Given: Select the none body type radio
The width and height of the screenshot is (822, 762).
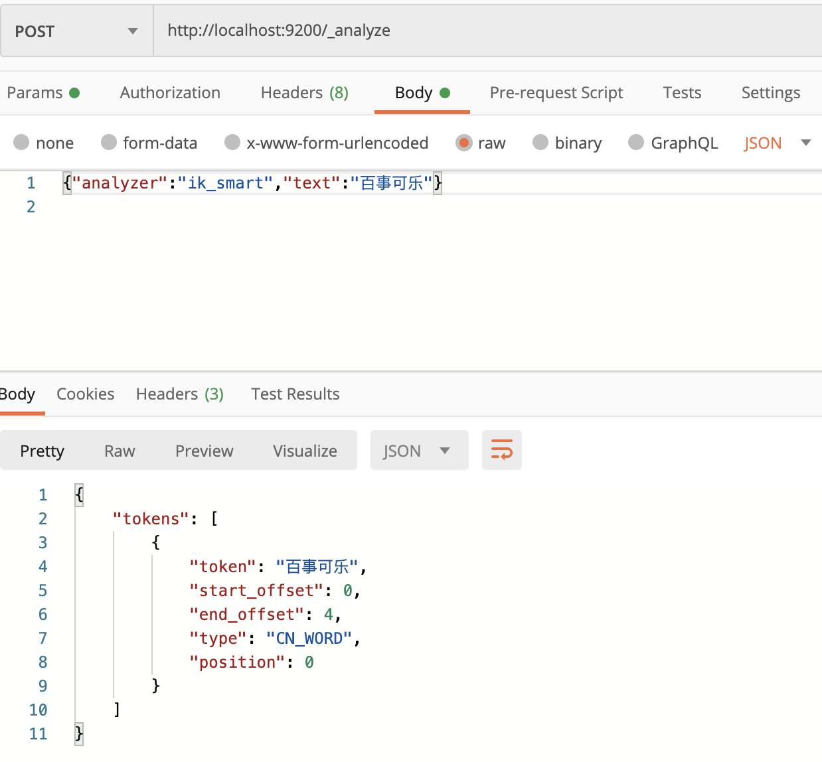Looking at the screenshot, I should 22,143.
